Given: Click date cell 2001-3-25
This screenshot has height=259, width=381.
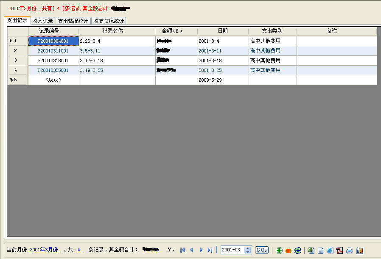Looking at the screenshot, I should pos(223,70).
